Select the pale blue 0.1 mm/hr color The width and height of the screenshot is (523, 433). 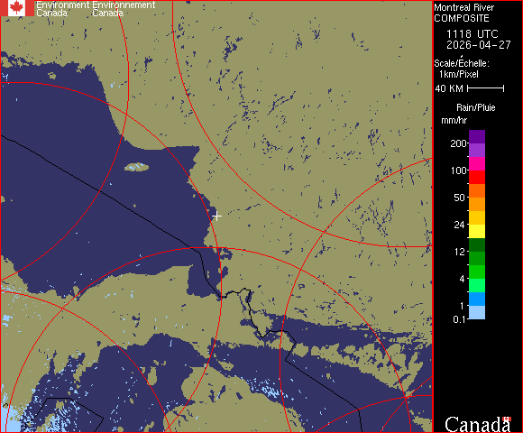tap(477, 313)
